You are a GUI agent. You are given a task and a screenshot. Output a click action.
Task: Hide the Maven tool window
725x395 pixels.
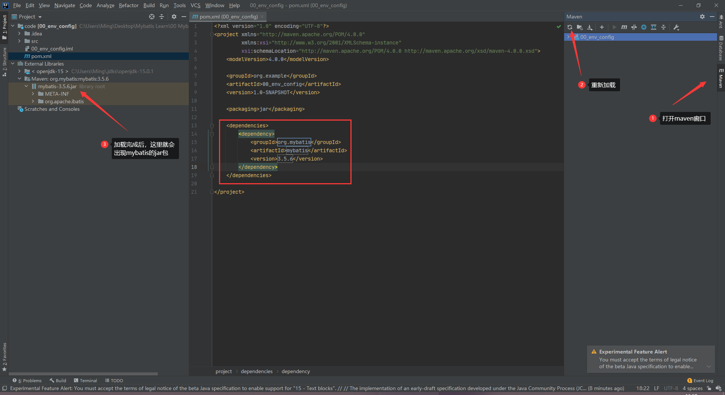712,17
